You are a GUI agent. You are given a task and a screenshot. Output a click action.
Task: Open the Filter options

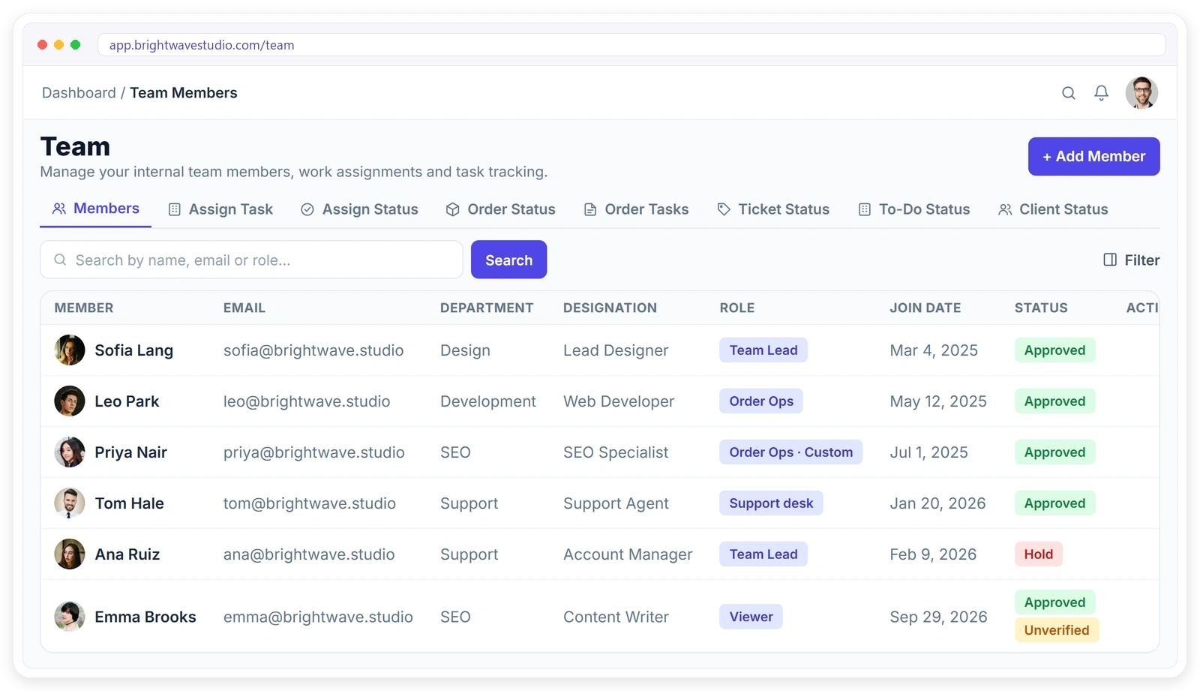1131,260
